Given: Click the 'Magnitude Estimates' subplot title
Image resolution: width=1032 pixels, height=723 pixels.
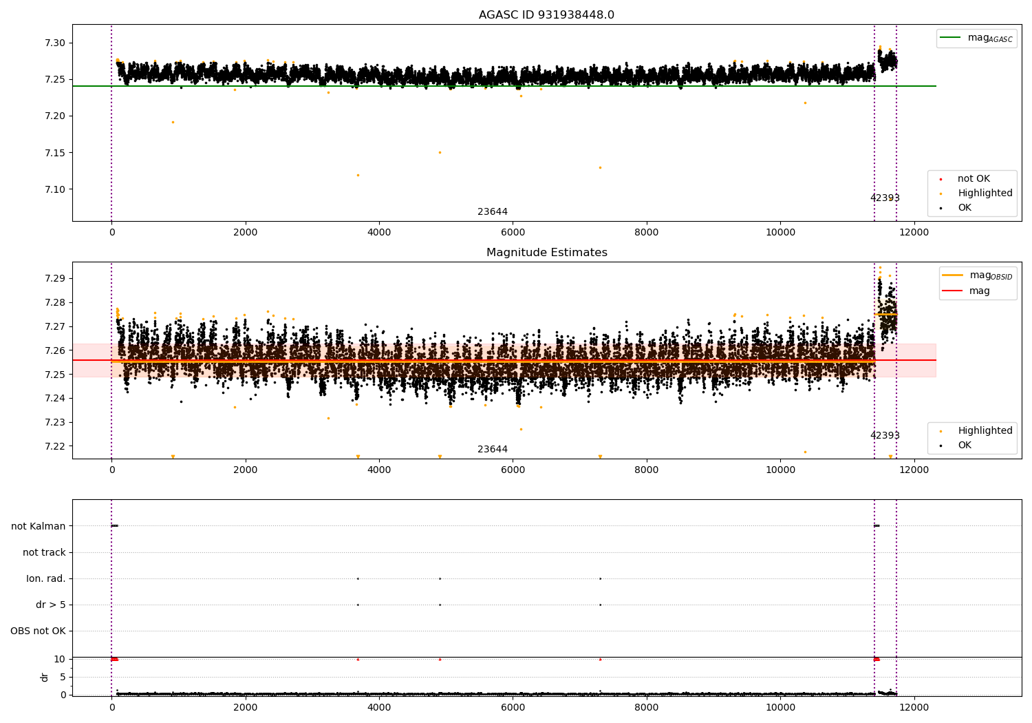Looking at the screenshot, I should [546, 253].
